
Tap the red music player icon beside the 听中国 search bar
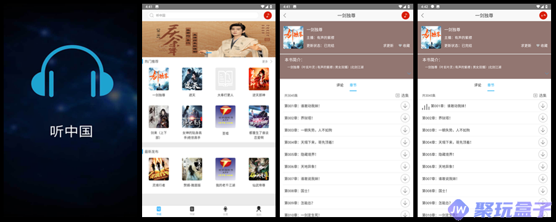tap(267, 15)
